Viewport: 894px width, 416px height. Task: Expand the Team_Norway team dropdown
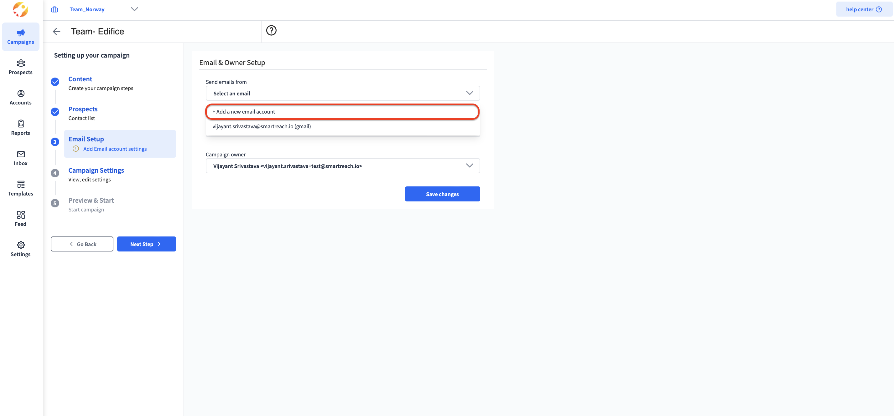pyautogui.click(x=134, y=9)
